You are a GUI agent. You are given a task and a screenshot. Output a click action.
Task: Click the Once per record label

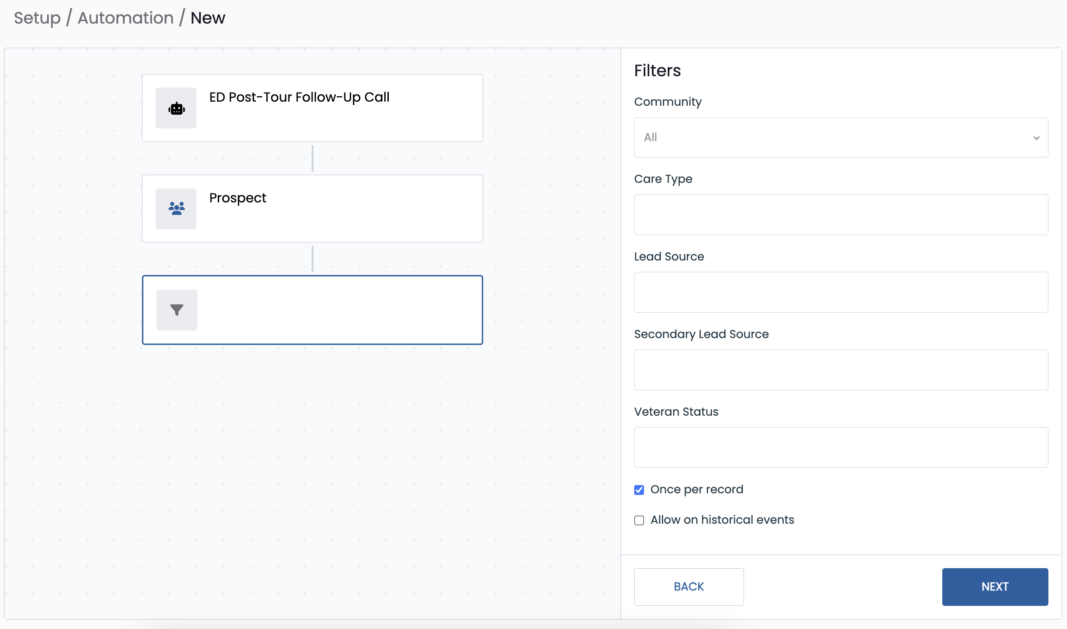697,489
